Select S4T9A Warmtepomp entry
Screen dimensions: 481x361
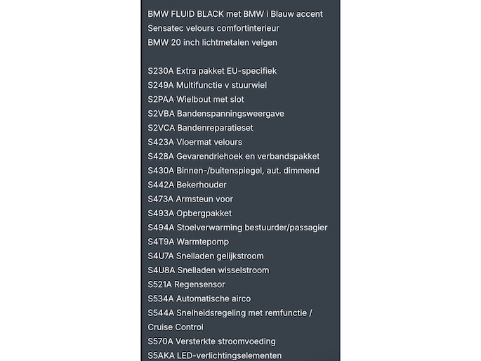(x=188, y=242)
